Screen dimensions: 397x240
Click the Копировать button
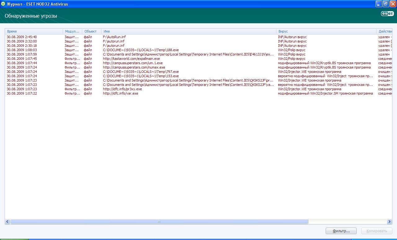tap(377, 231)
